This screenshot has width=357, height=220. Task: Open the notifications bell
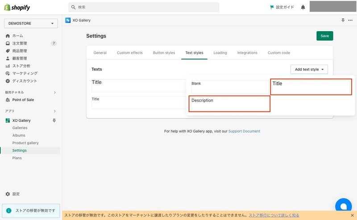click(303, 7)
